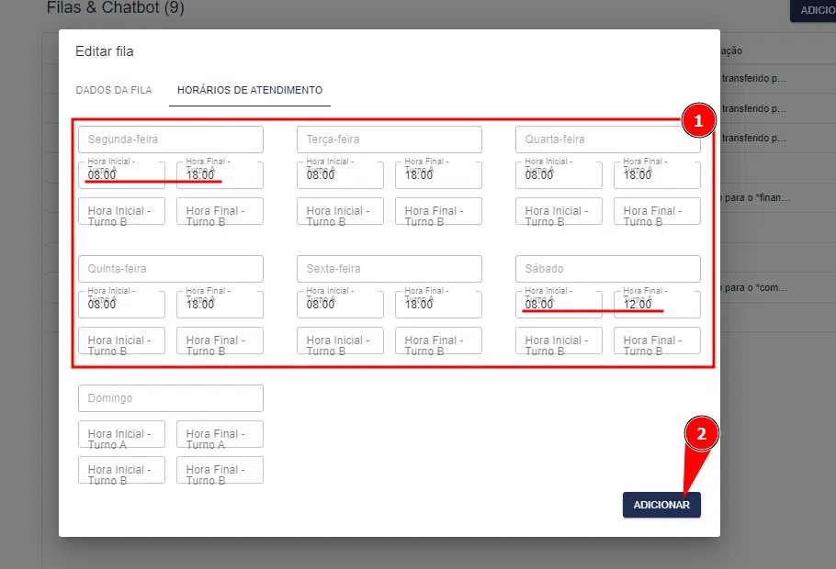
Task: Edit Segunda-feira Turno A start time 08:00
Action: (x=121, y=174)
